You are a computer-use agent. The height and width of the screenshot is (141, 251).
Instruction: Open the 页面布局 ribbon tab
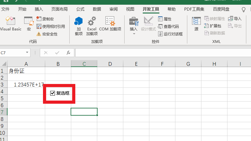pos(59,9)
